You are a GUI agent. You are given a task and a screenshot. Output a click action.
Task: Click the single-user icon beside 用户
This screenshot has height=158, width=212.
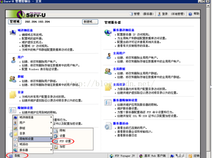click(x=14, y=60)
